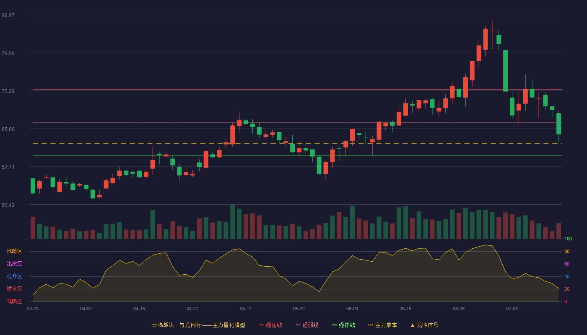
Task: Click the 风险区 zone label
Action: (x=14, y=251)
